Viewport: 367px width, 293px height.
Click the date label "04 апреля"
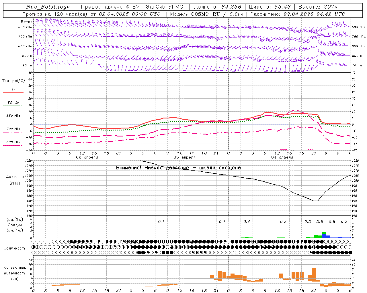tap(282, 157)
